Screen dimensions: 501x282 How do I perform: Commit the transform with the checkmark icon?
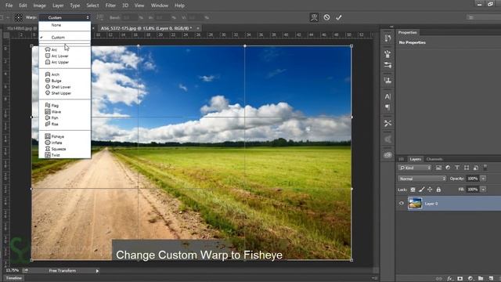point(339,17)
